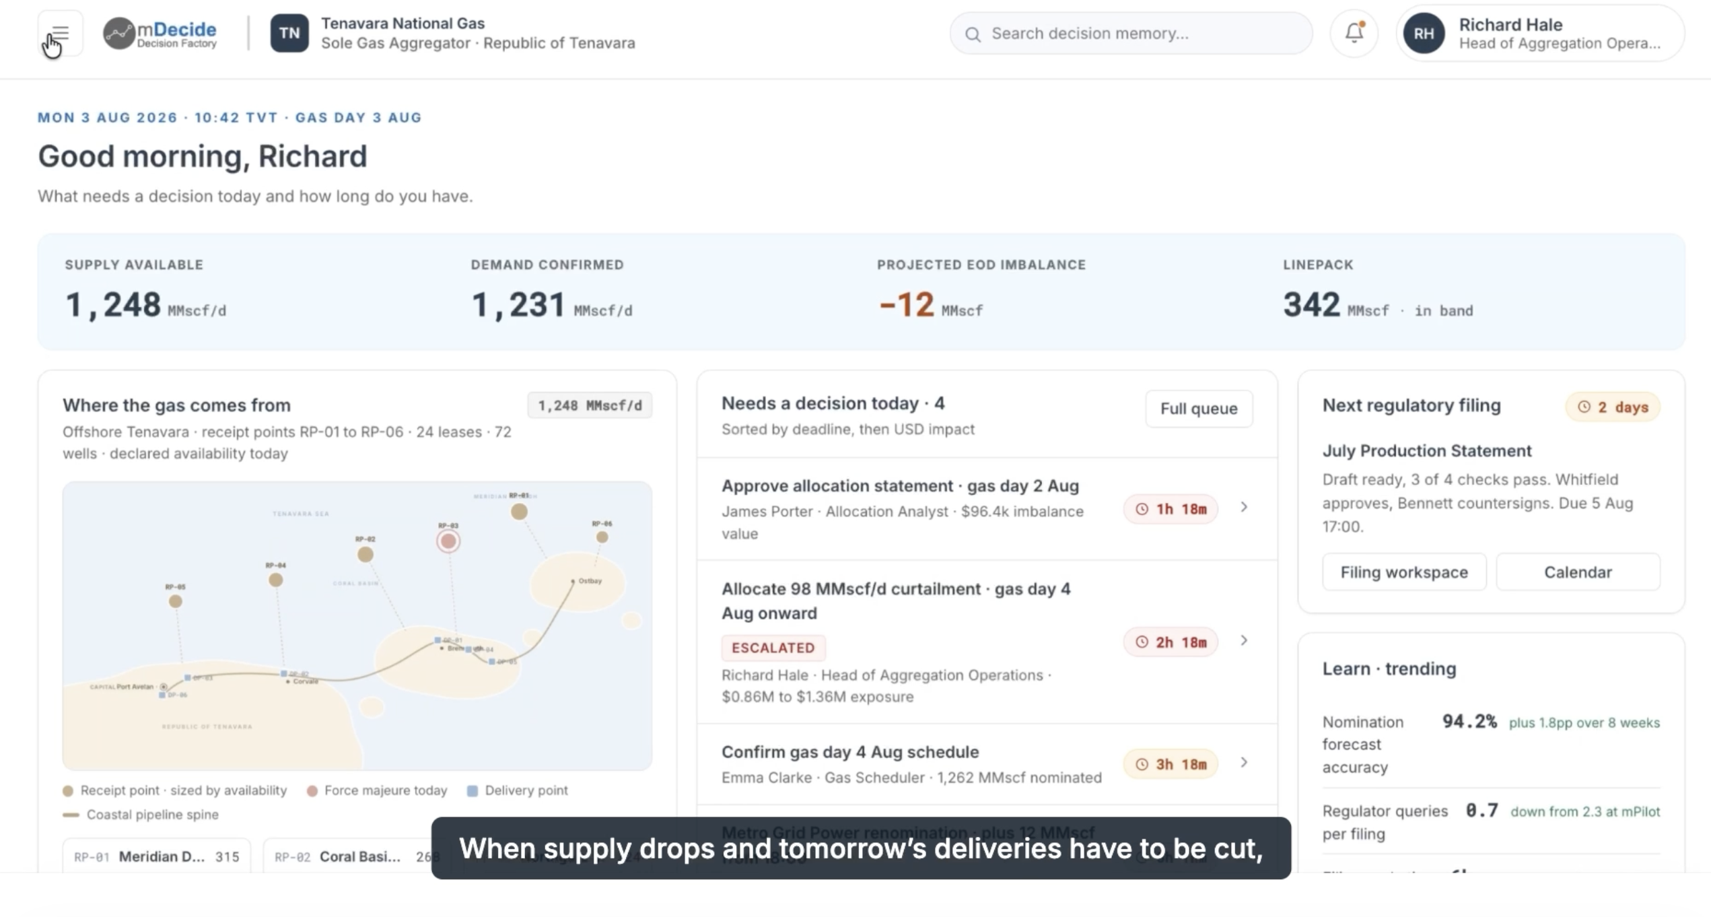Open the hamburger navigation menu
Screen dimensions: 1711x917
click(x=60, y=33)
